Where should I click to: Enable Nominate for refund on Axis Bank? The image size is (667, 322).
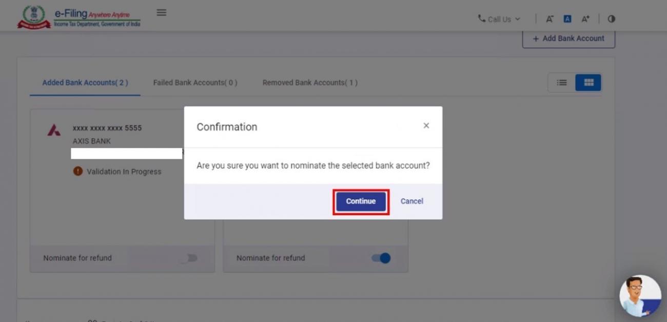tap(188, 258)
